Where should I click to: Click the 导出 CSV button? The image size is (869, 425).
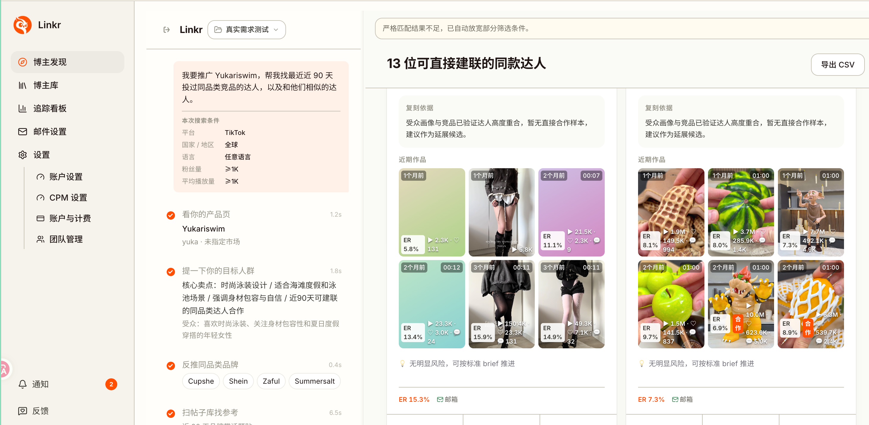pyautogui.click(x=838, y=65)
